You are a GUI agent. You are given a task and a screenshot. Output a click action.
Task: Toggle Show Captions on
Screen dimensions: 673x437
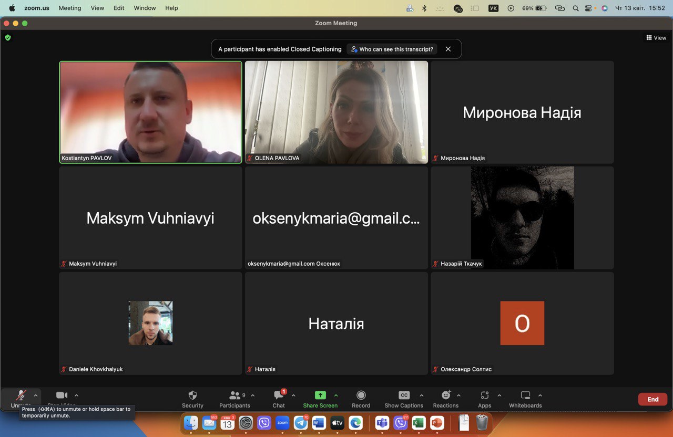(404, 396)
